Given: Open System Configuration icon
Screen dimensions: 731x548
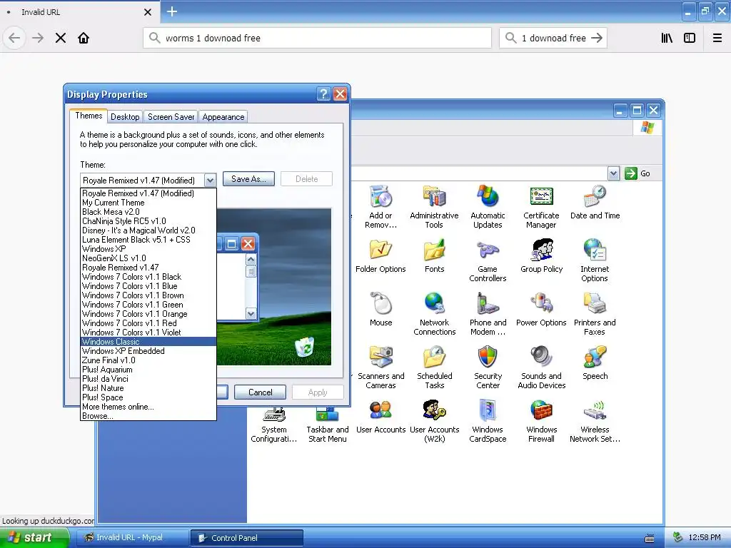Looking at the screenshot, I should tap(274, 425).
